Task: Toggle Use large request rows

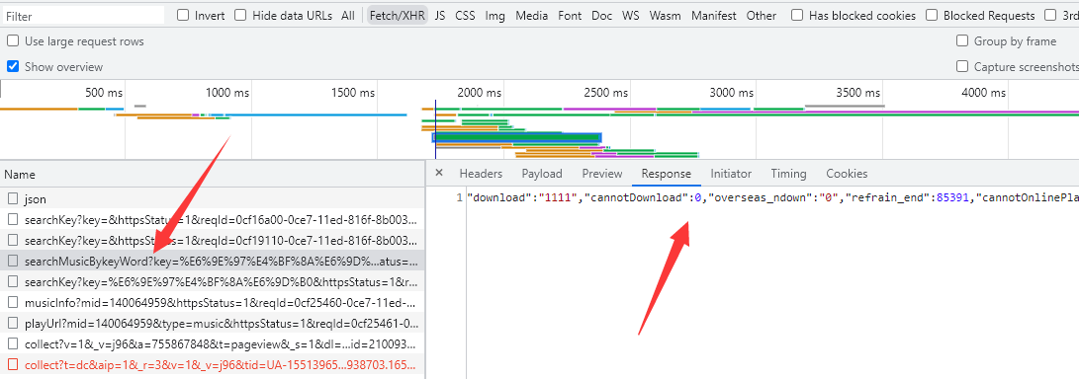Action: tap(13, 41)
